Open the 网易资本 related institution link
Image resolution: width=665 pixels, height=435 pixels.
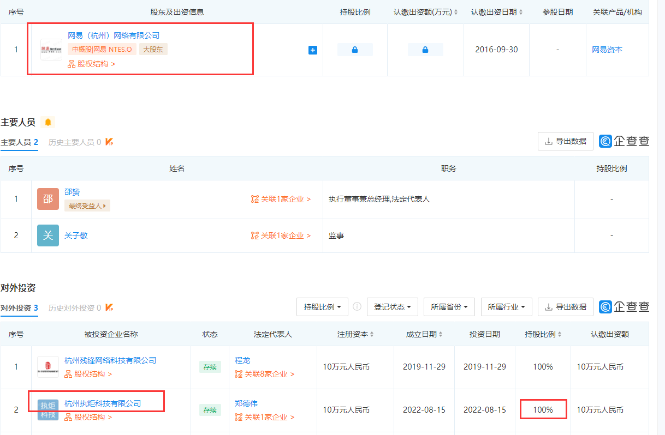607,50
